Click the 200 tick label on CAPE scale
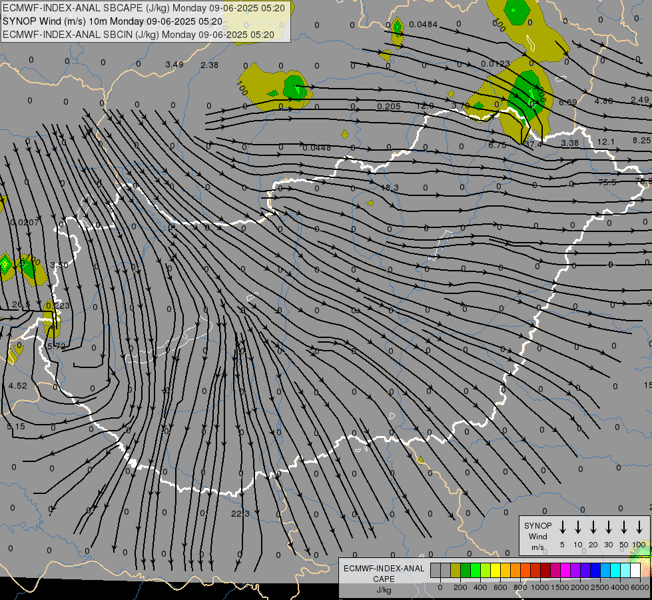This screenshot has width=652, height=600. click(460, 587)
